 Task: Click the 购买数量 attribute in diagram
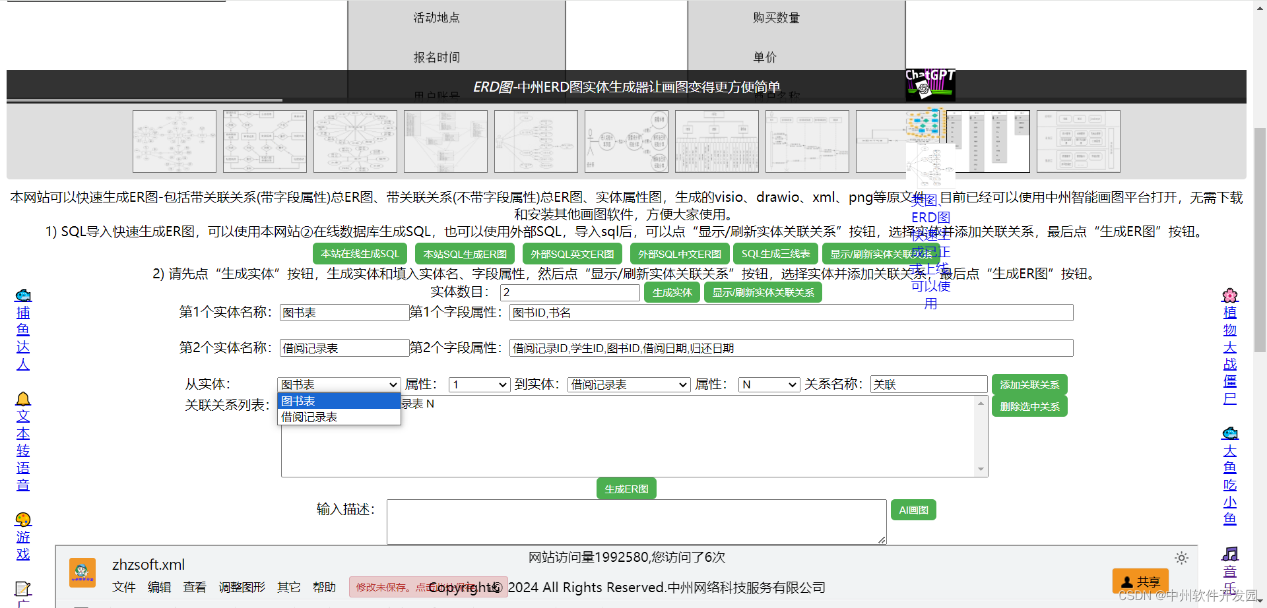(776, 18)
